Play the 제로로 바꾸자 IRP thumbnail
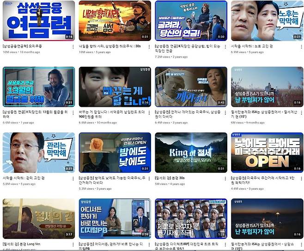The width and height of the screenshot is (304, 251). coord(191,219)
